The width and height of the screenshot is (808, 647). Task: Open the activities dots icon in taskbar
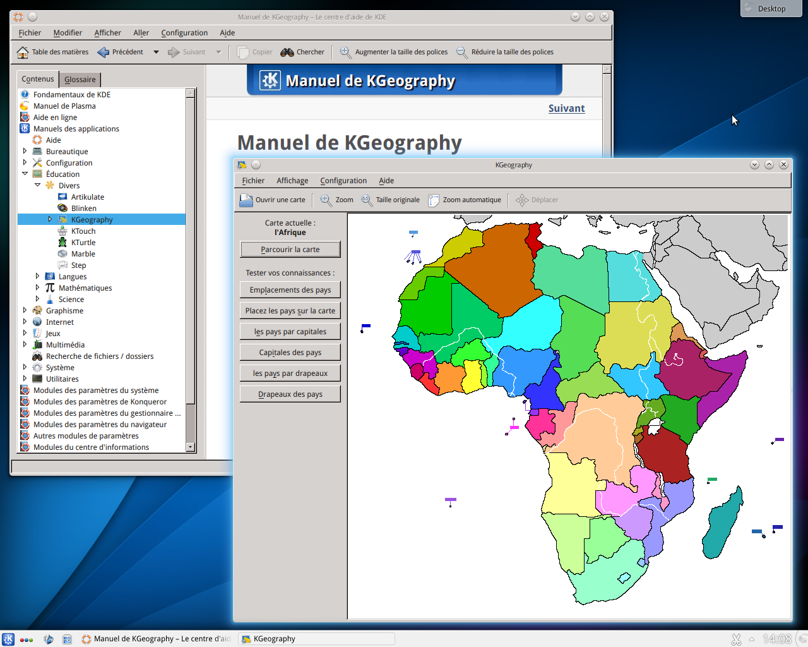click(x=27, y=639)
